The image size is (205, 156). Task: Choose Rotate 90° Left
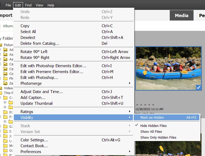[x=74, y=52]
